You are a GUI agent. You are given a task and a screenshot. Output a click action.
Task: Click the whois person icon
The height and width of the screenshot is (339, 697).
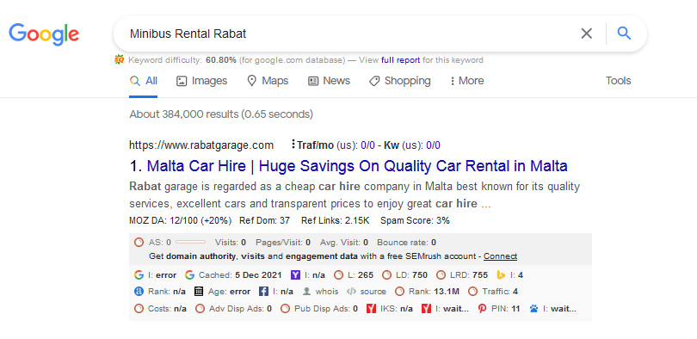[x=306, y=292]
